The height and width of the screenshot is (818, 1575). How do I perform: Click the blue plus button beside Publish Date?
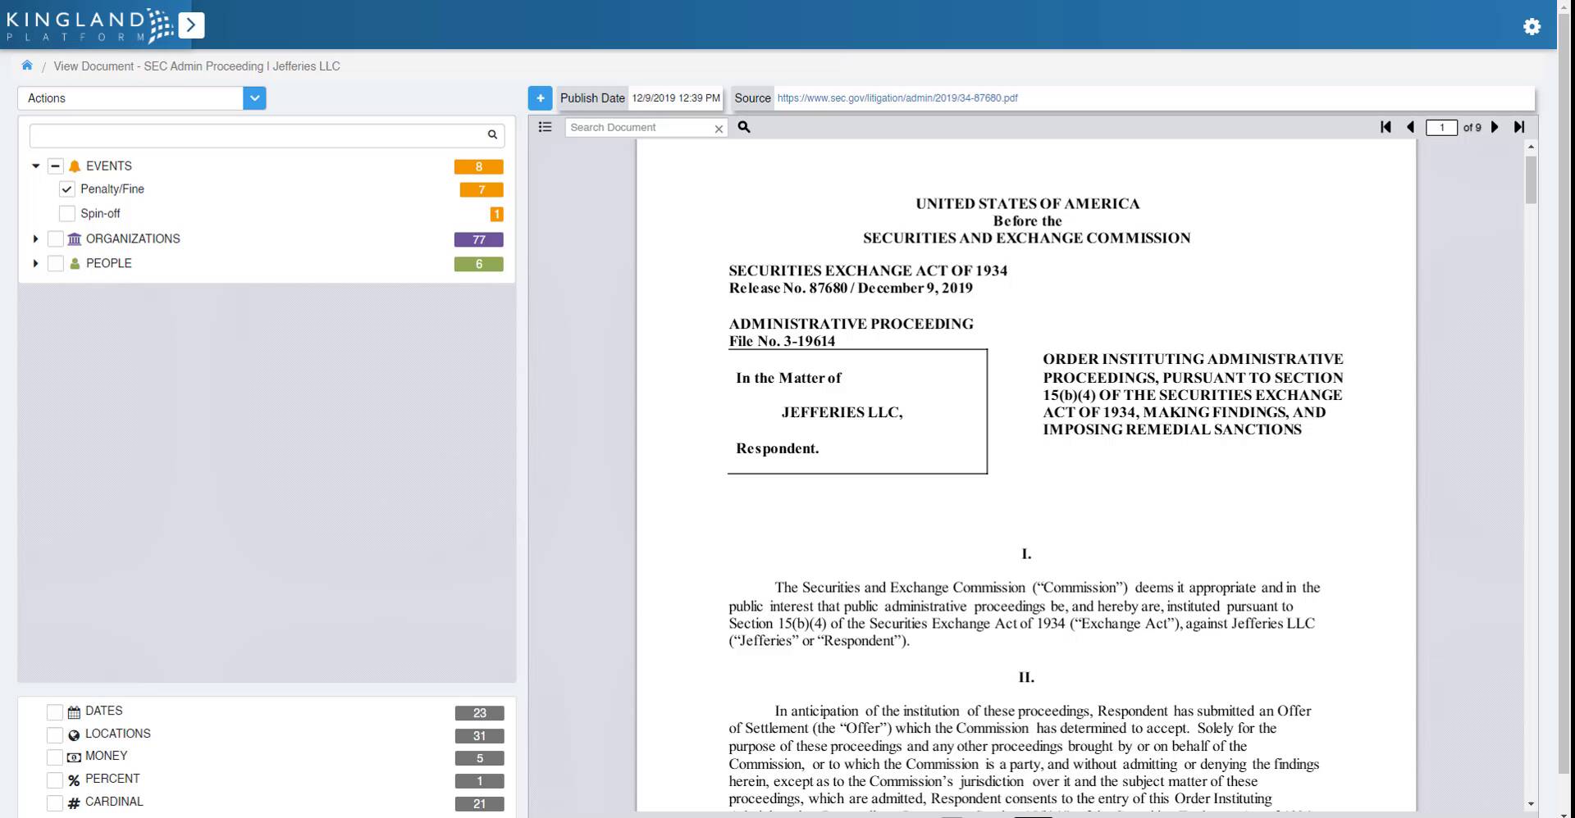(539, 98)
